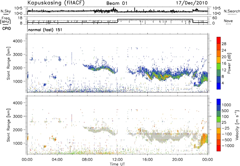
Task: Click the "28" label on Power scale
Action: click(224, 44)
